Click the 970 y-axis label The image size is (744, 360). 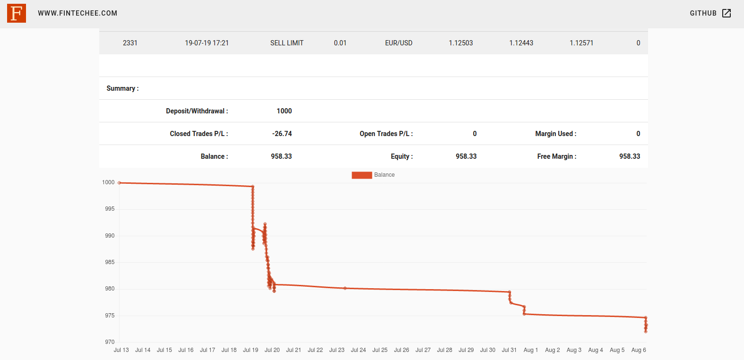point(110,342)
